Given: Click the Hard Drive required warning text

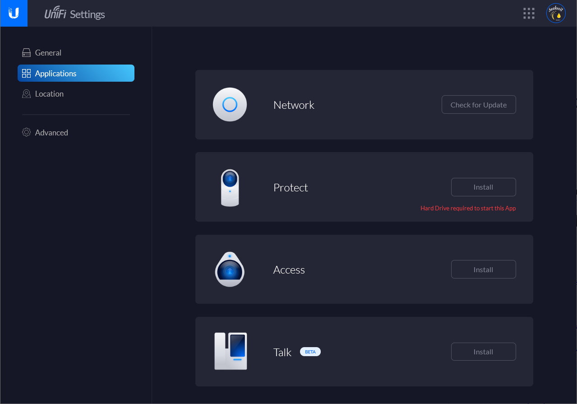Looking at the screenshot, I should pos(468,208).
